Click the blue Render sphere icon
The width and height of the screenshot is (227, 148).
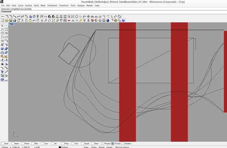tap(108, 20)
